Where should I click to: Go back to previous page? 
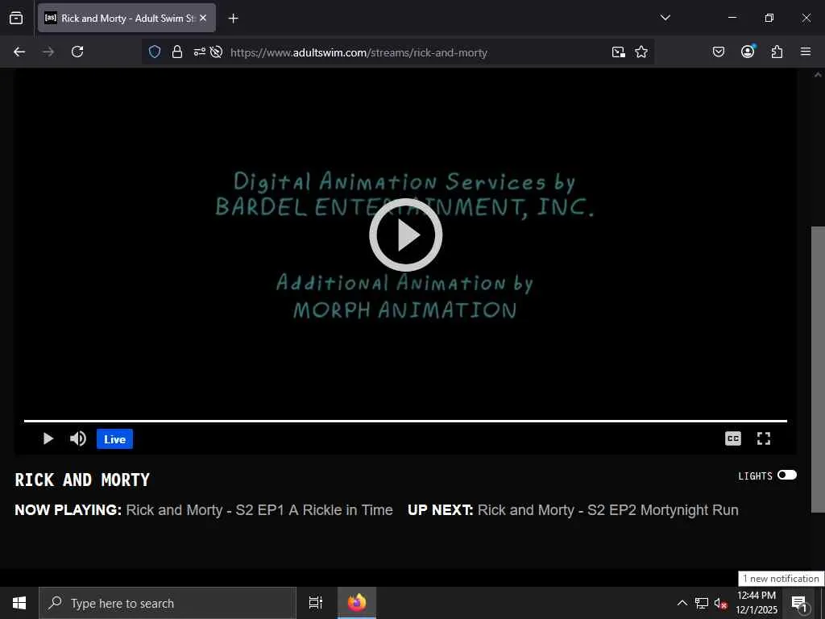[x=19, y=52]
